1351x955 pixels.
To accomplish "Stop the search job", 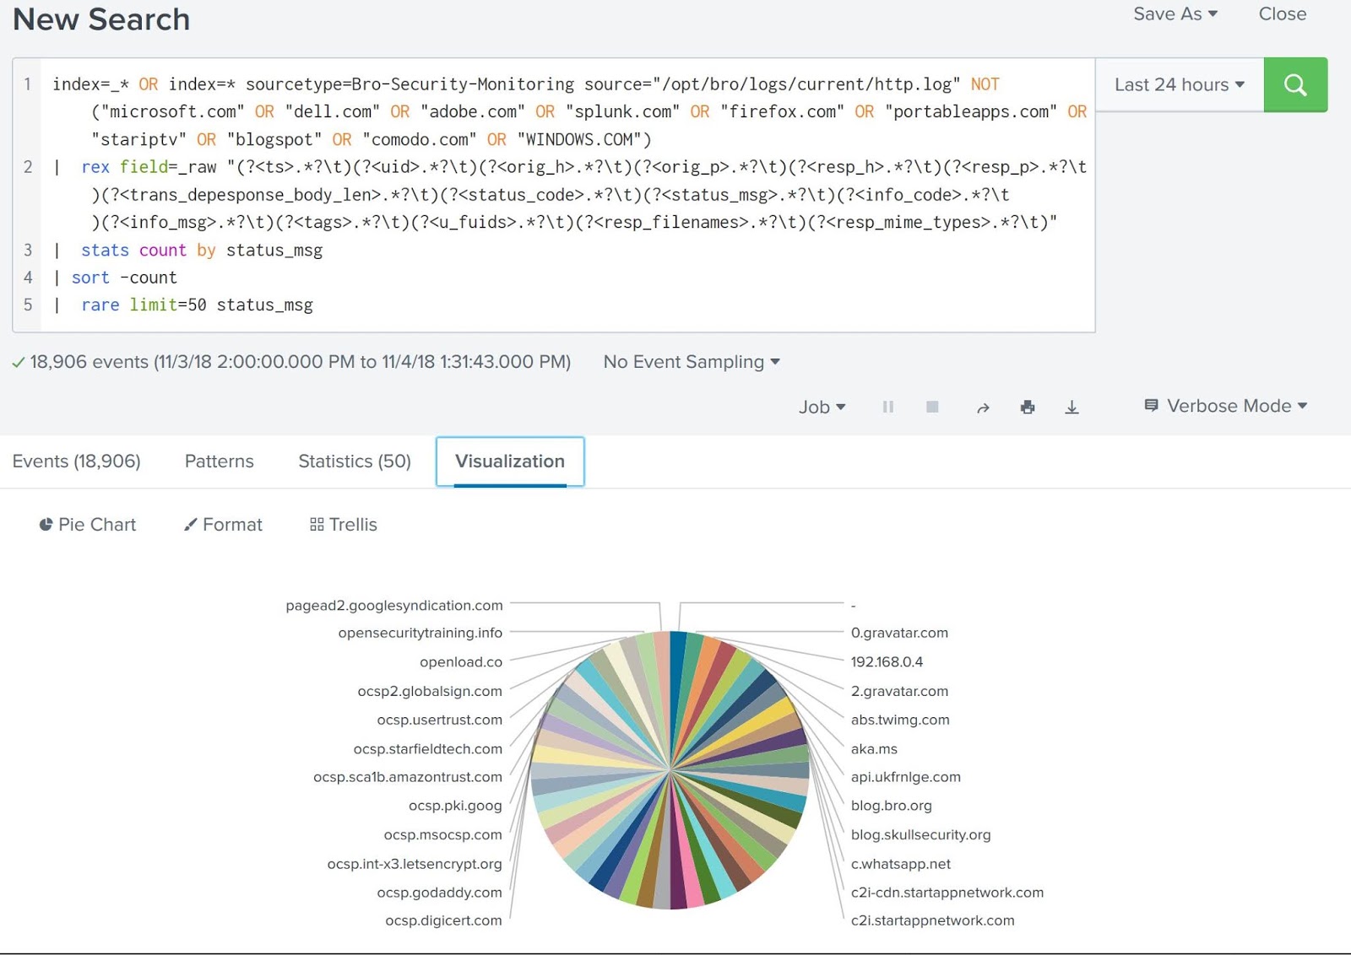I will [x=932, y=407].
